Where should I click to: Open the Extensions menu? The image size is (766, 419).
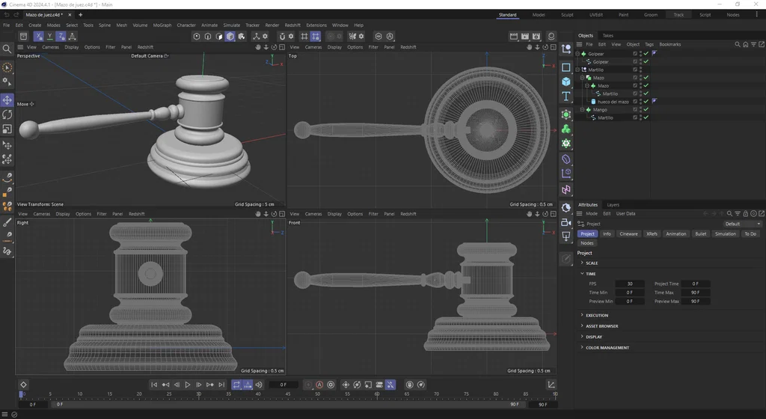pyautogui.click(x=316, y=25)
